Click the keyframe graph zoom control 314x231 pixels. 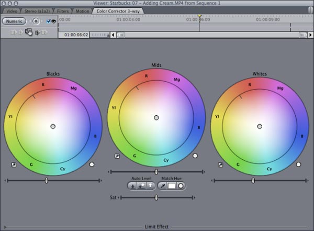99,35
